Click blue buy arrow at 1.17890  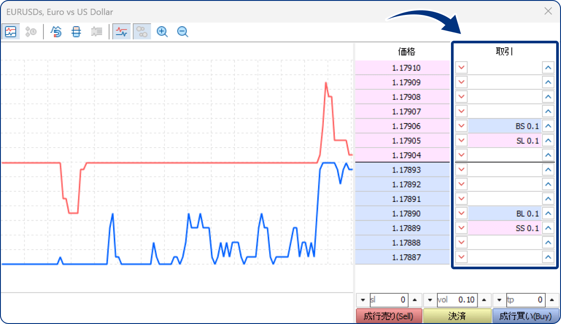coord(548,214)
